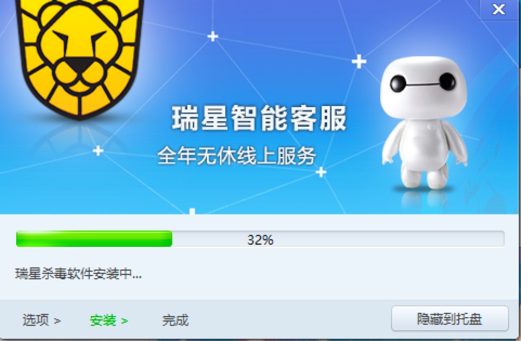Click the empty portion of progress bar
This screenshot has height=341, width=521.
coord(338,239)
